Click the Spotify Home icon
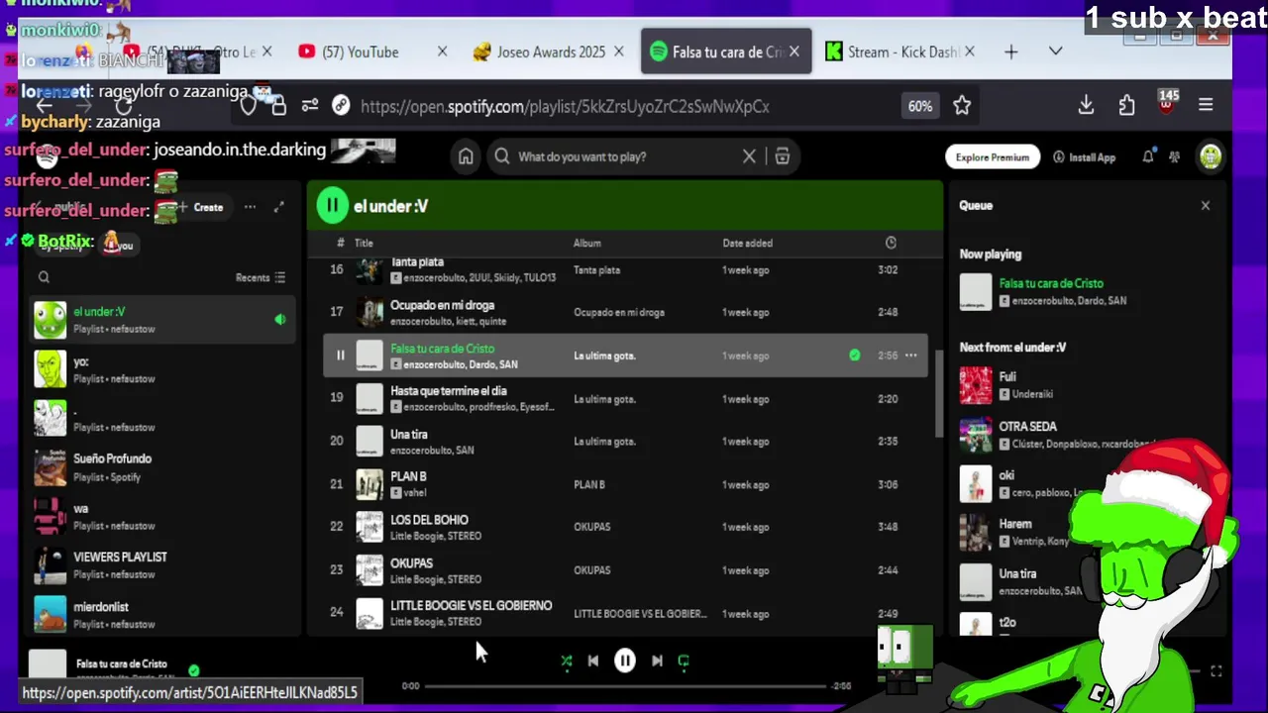The image size is (1268, 713). pos(466,156)
